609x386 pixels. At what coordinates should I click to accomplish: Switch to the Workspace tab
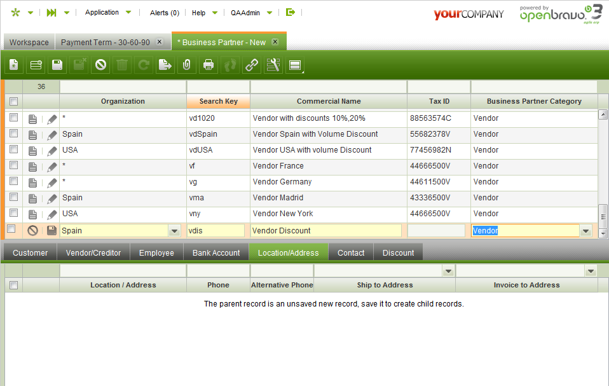click(29, 42)
